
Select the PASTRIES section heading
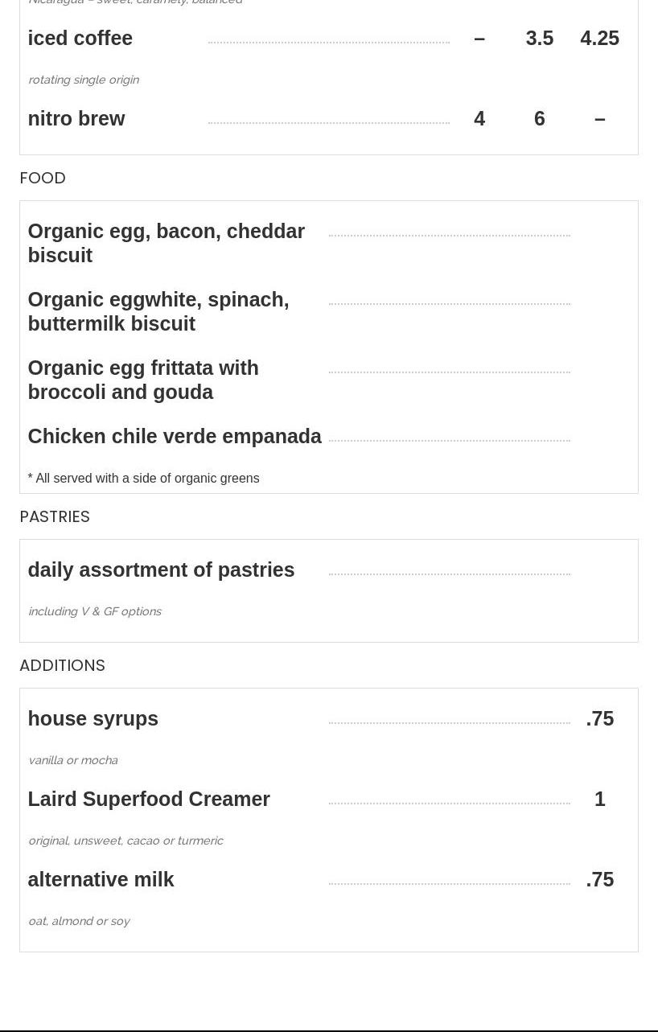(x=55, y=516)
